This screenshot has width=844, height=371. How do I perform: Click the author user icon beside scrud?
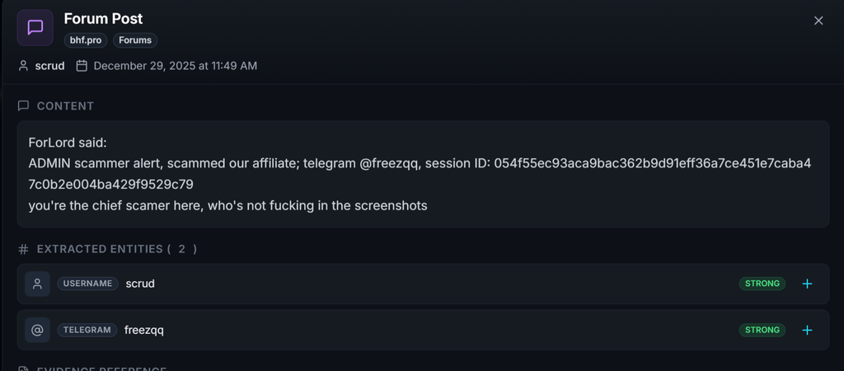[23, 66]
